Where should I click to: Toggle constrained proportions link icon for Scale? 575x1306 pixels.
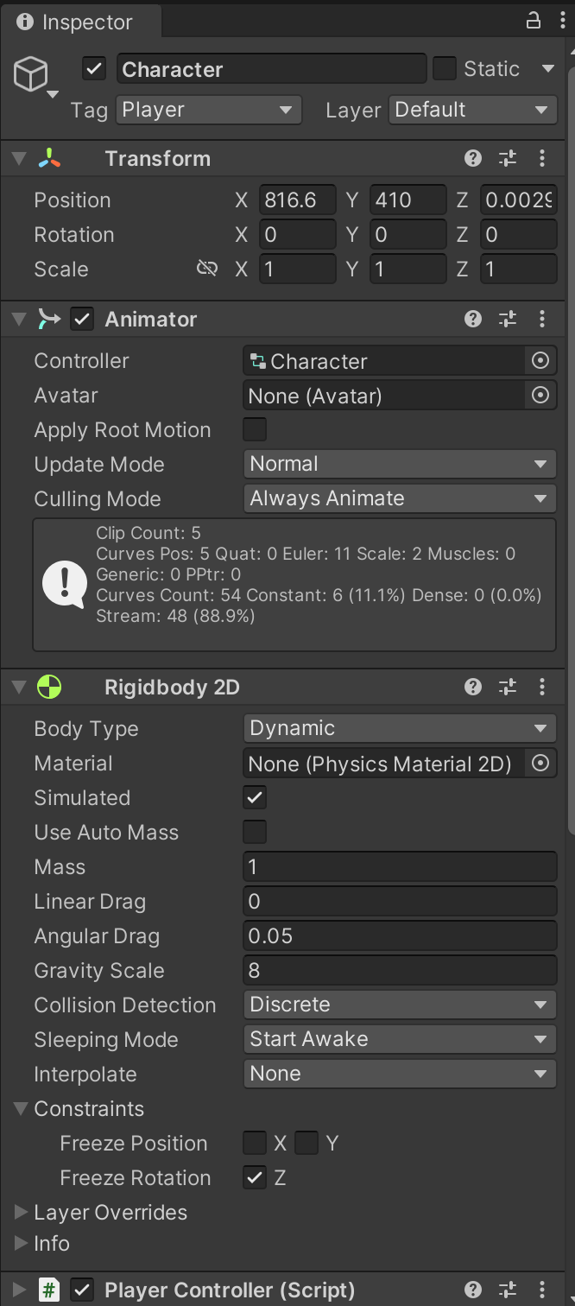pos(207,269)
